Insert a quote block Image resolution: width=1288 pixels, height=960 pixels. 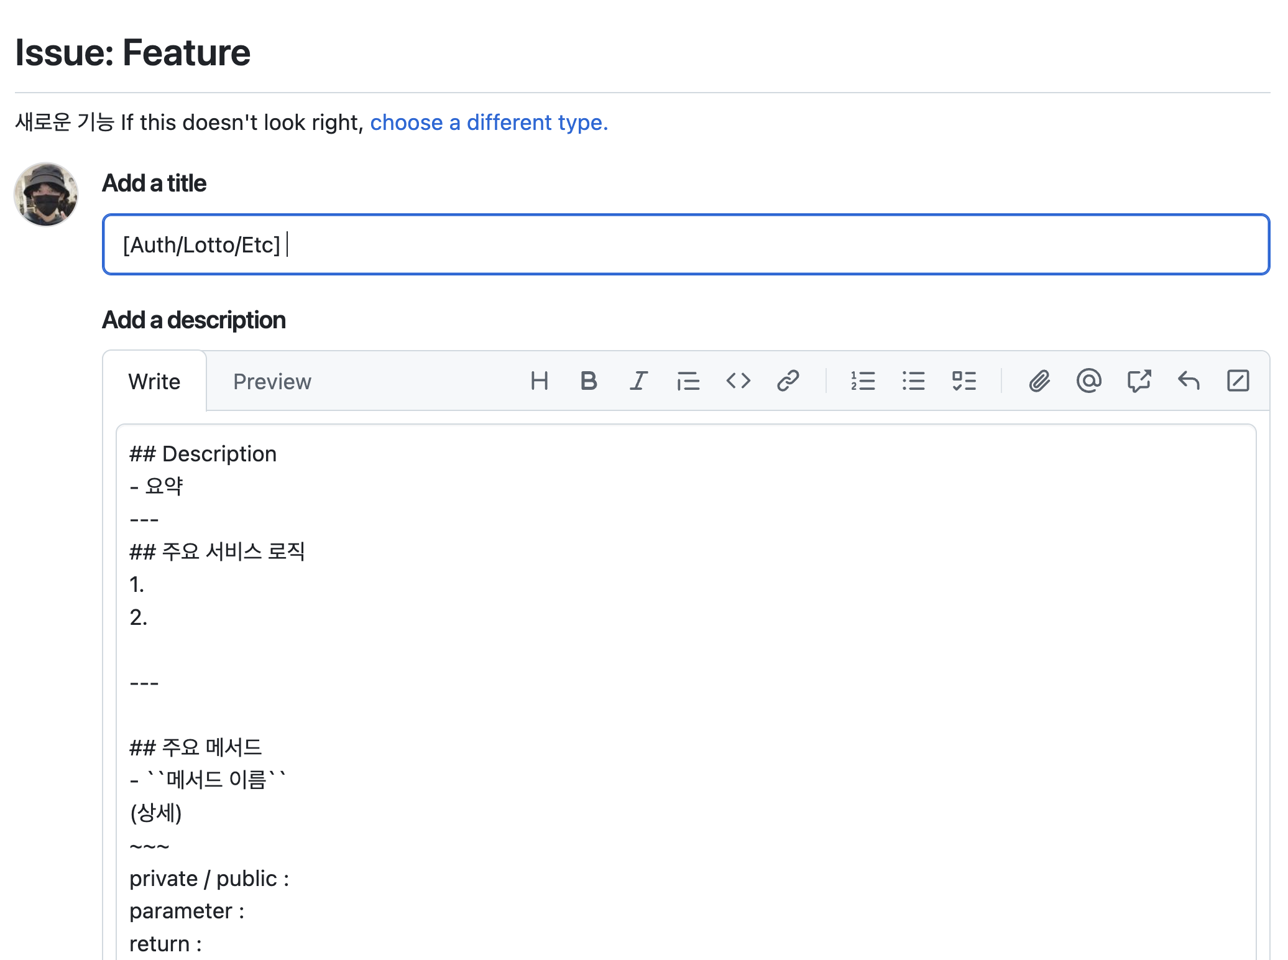point(688,381)
